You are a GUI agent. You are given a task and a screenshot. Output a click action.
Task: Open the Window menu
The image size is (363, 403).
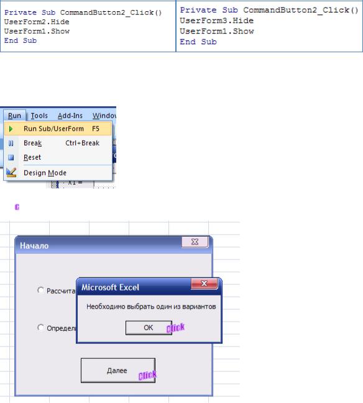tap(104, 116)
